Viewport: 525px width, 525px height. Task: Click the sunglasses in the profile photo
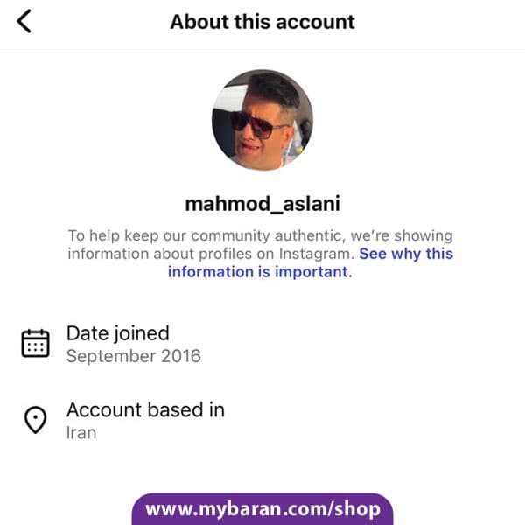[257, 124]
